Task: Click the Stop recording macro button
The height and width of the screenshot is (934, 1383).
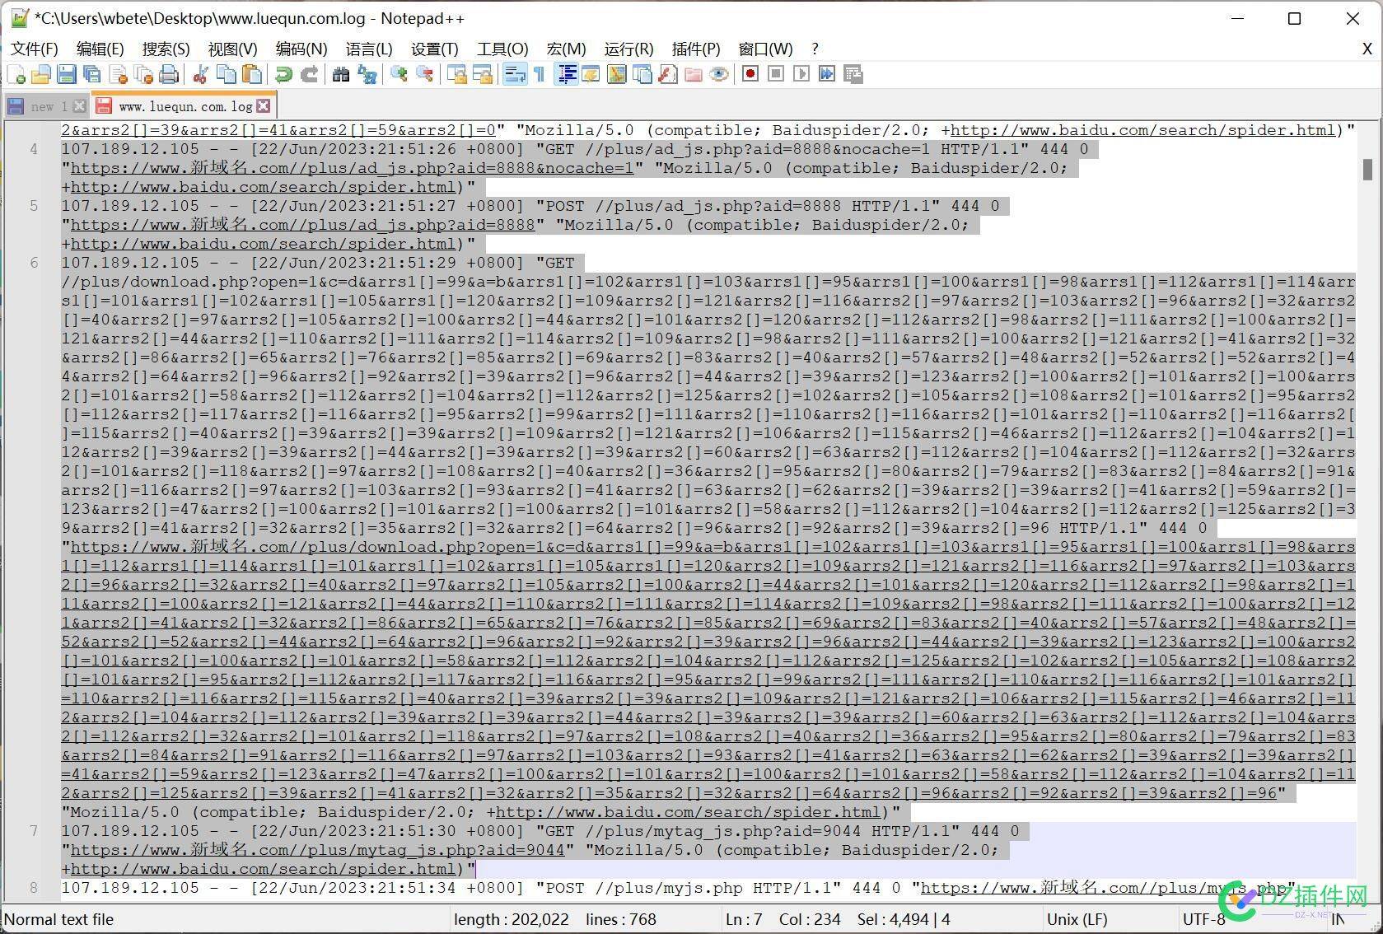Action: (x=775, y=75)
